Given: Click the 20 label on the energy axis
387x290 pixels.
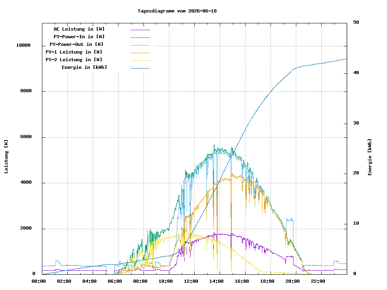Looking at the screenshot, I should 356,173.
